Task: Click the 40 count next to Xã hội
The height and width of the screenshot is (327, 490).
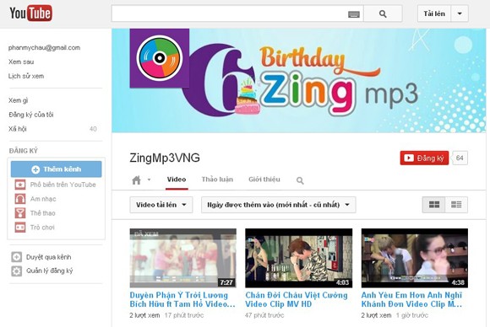Action: tap(93, 129)
